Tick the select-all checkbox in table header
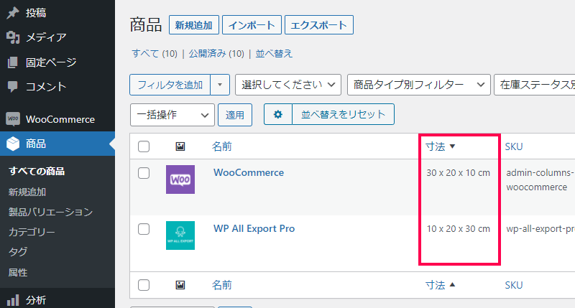 144,146
